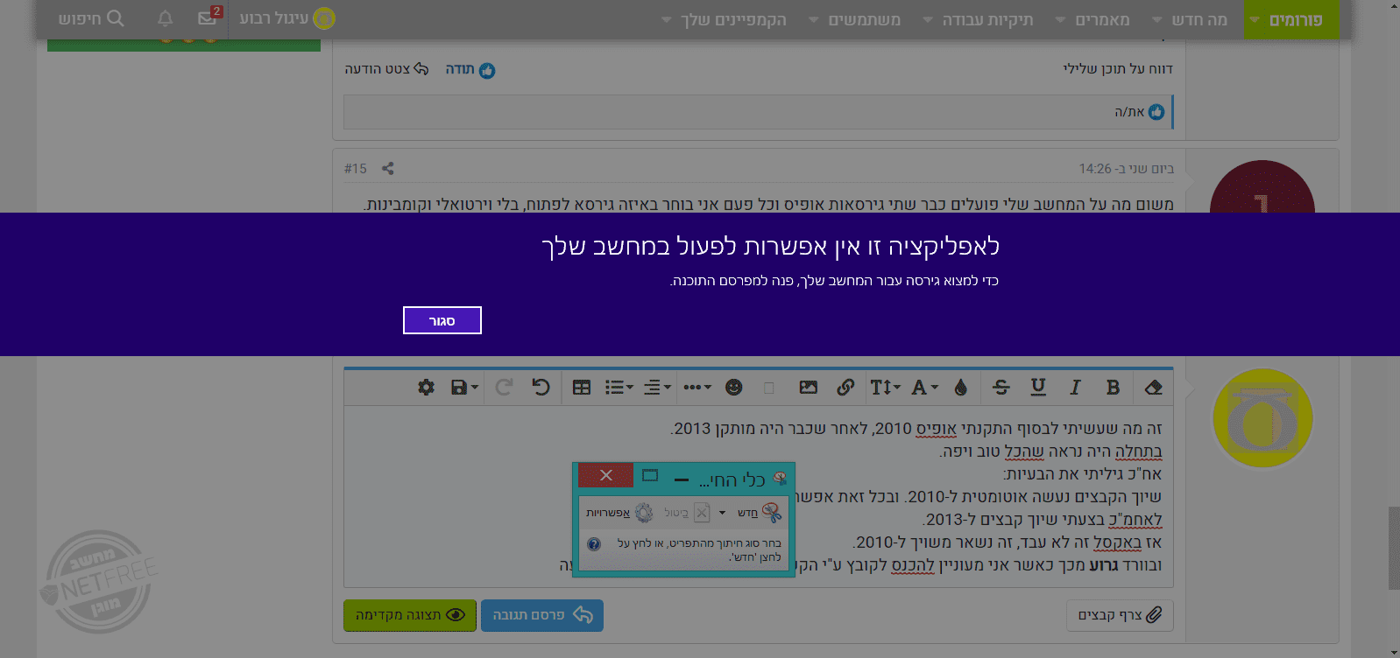Click סגור to dismiss the banner
The width and height of the screenshot is (1400, 658).
pyautogui.click(x=442, y=320)
